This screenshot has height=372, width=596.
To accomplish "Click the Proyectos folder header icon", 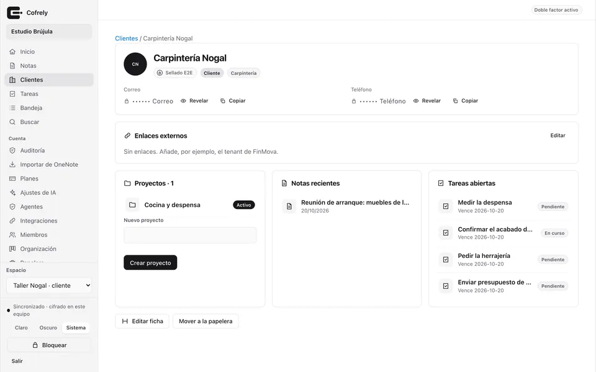I will tap(127, 184).
